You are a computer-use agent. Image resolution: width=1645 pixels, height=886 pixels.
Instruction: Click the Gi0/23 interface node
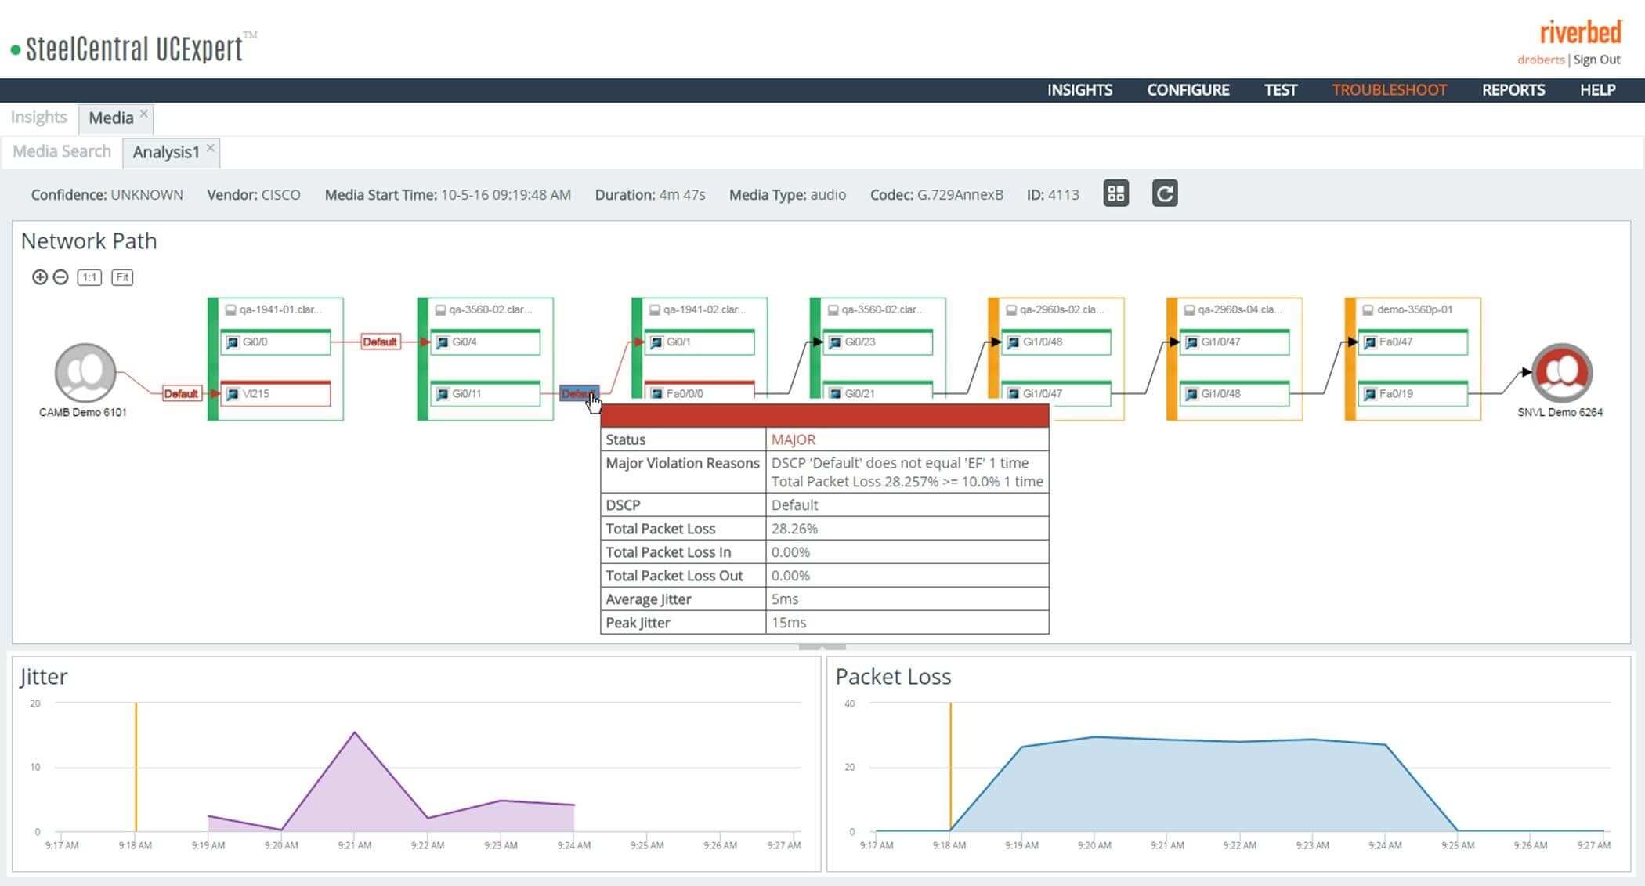878,342
